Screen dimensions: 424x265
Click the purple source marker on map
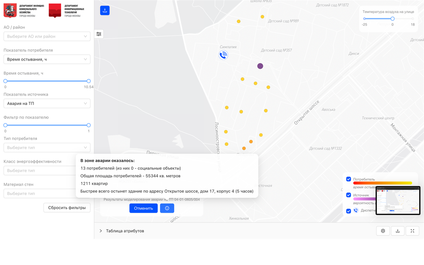point(260,66)
